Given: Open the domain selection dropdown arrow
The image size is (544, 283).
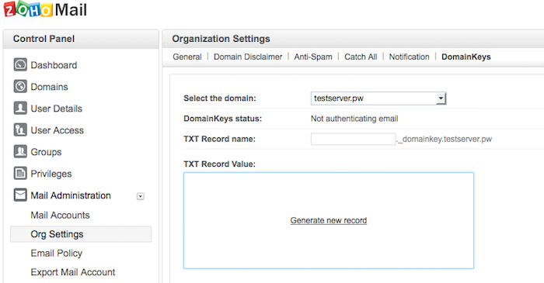Looking at the screenshot, I should 441,98.
